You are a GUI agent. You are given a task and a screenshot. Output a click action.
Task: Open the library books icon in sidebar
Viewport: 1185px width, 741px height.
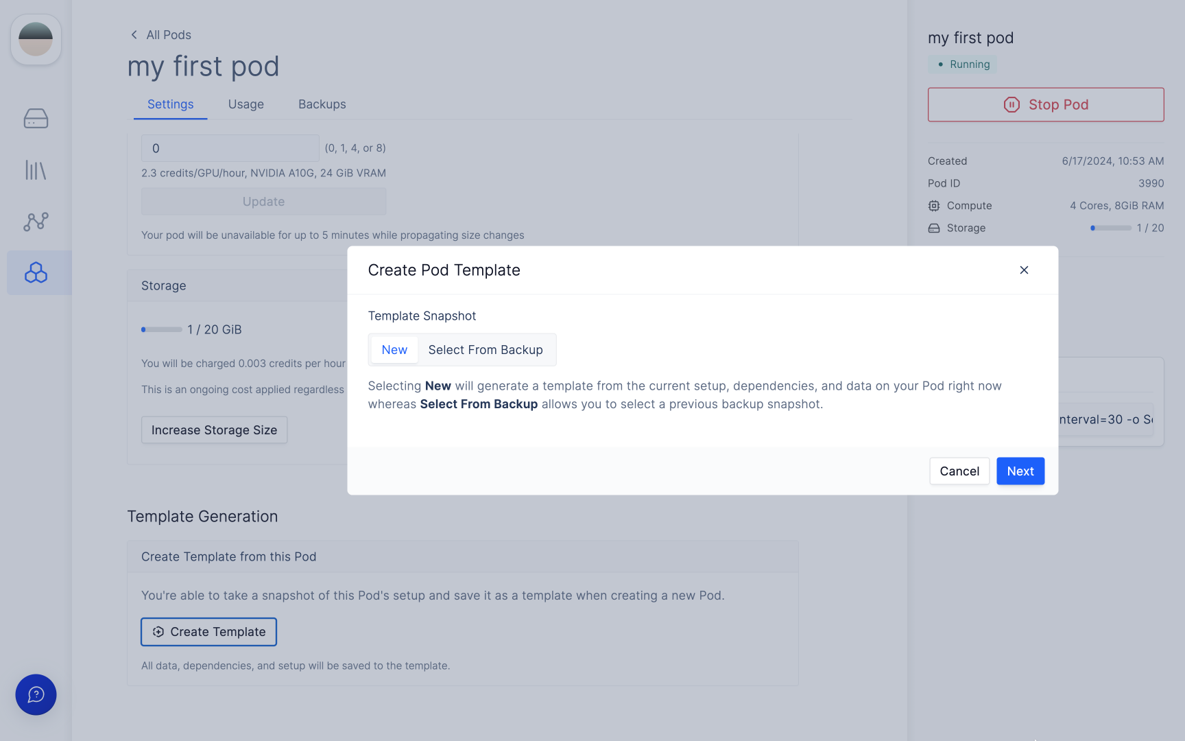[36, 169]
